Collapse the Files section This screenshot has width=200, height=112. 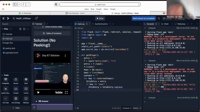pos(2,29)
